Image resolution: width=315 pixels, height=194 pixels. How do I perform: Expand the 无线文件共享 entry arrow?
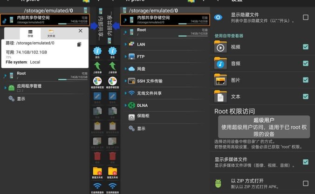(125, 93)
